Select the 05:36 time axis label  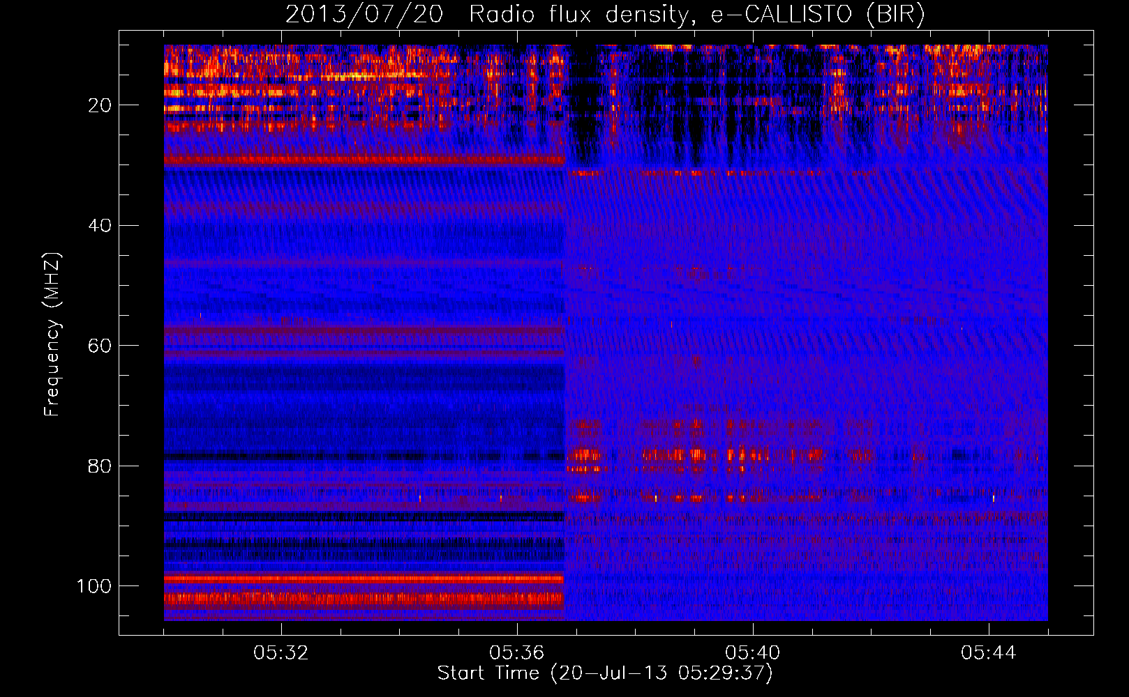tap(517, 653)
